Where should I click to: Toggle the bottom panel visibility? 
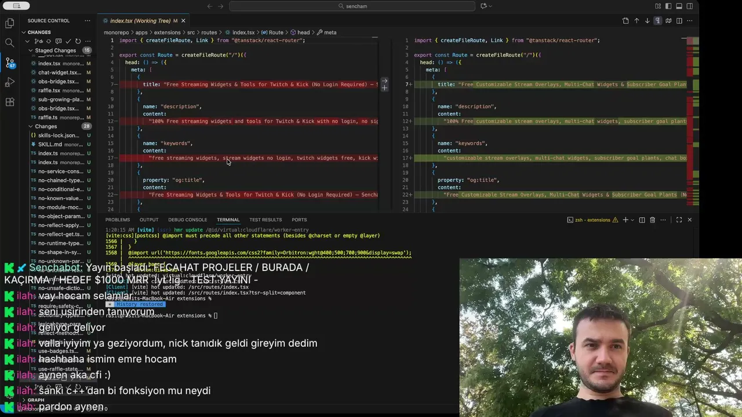[679, 6]
